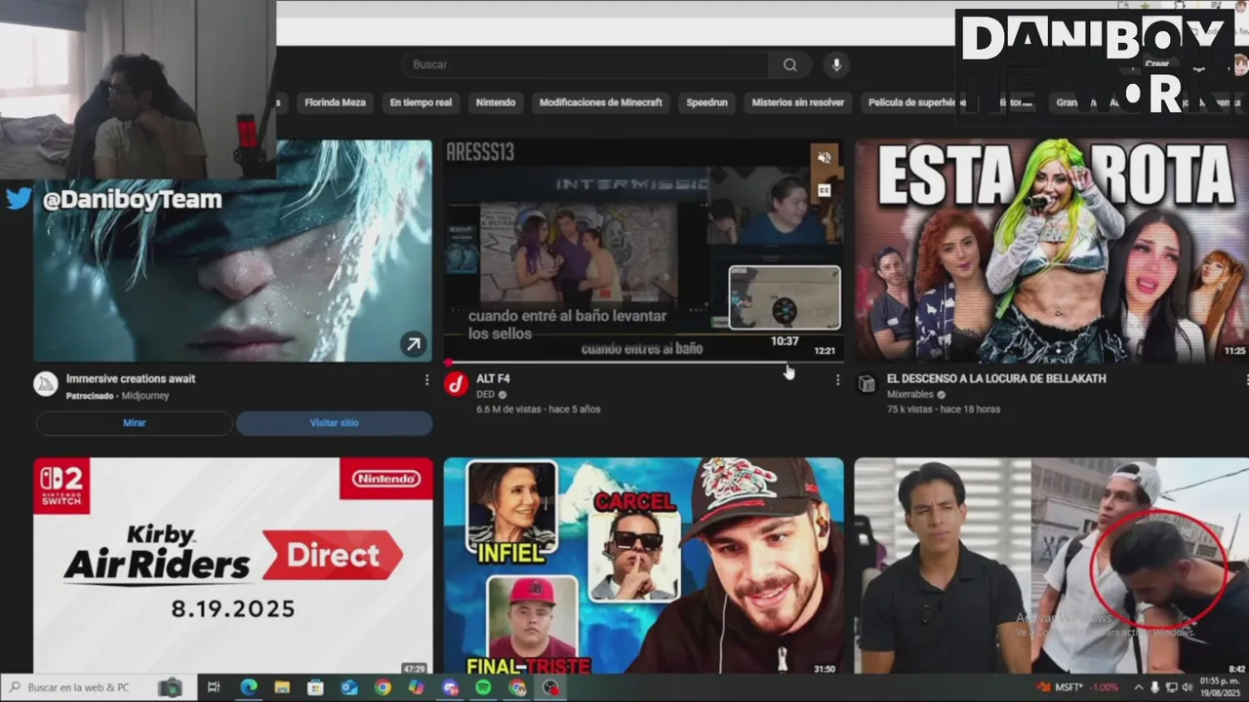Screen dimensions: 1249x702
Task: Open DED channel name link
Action: [x=485, y=394]
